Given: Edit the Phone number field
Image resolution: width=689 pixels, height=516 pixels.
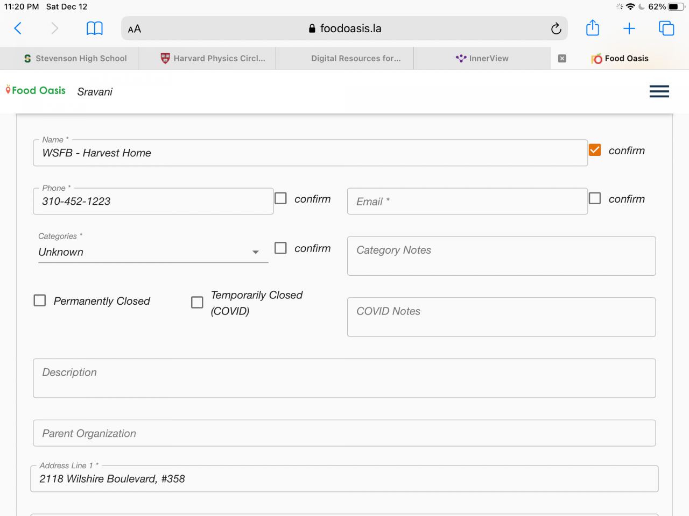Looking at the screenshot, I should tap(153, 202).
